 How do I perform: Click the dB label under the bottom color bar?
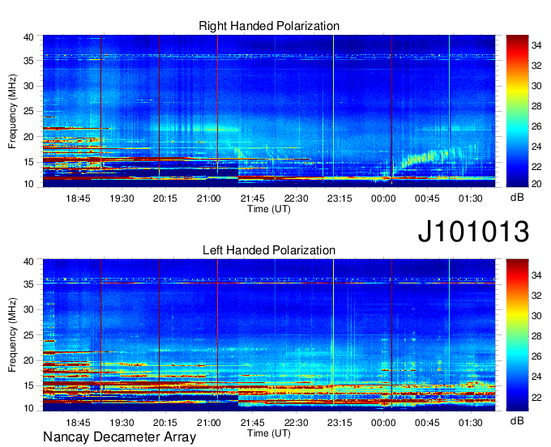point(517,421)
